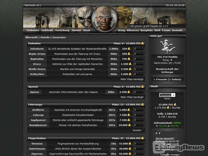Click the Infanterie unit name
The width and height of the screenshot is (208, 156).
(37, 49)
